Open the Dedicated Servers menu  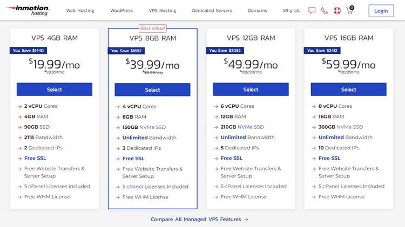point(212,11)
